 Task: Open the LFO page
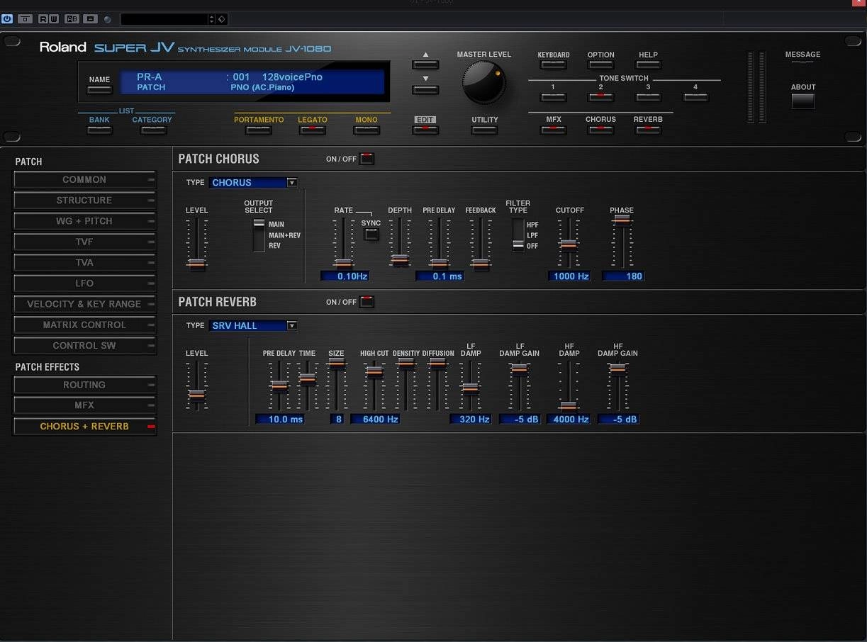click(x=84, y=283)
